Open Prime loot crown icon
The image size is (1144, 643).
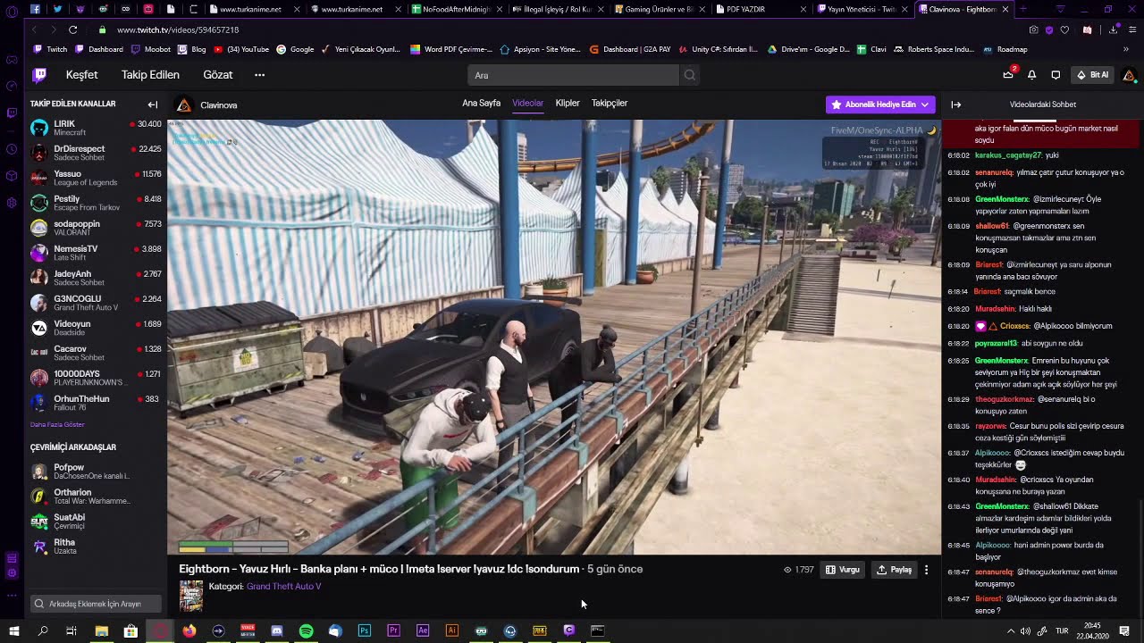tap(1008, 75)
